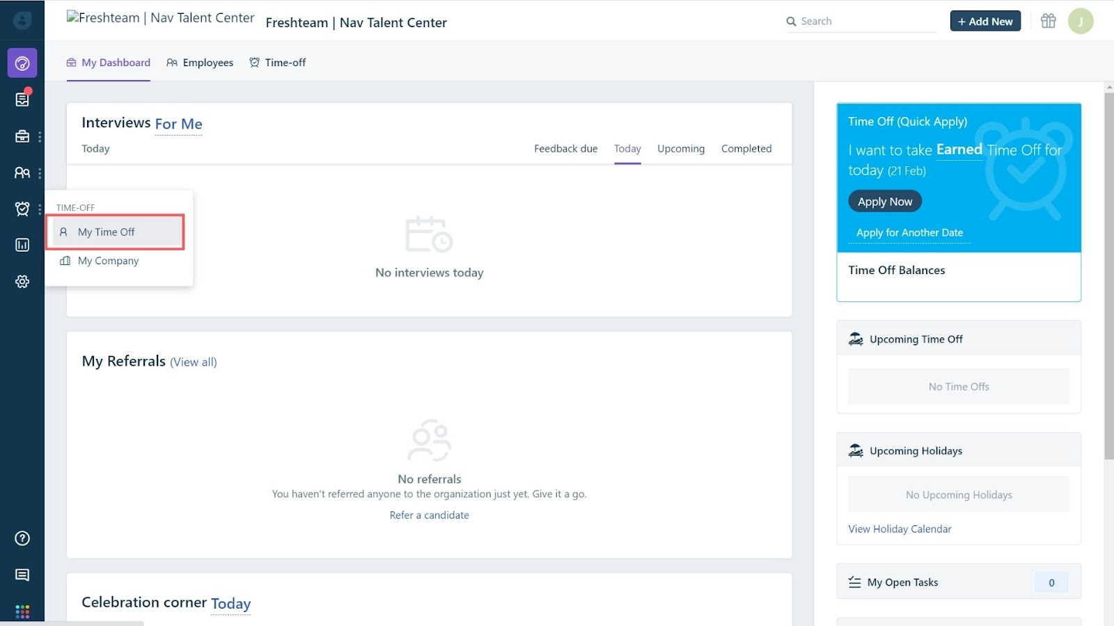Click Apply Now for time off
Viewport: 1114px width, 626px height.
point(885,202)
